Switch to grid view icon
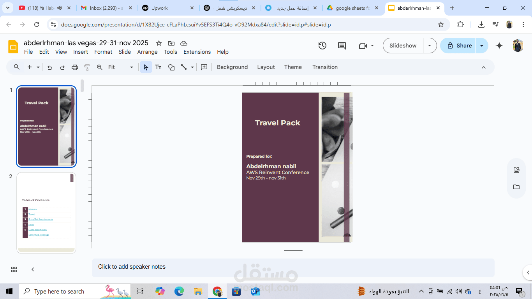The width and height of the screenshot is (532, 299). tap(14, 269)
